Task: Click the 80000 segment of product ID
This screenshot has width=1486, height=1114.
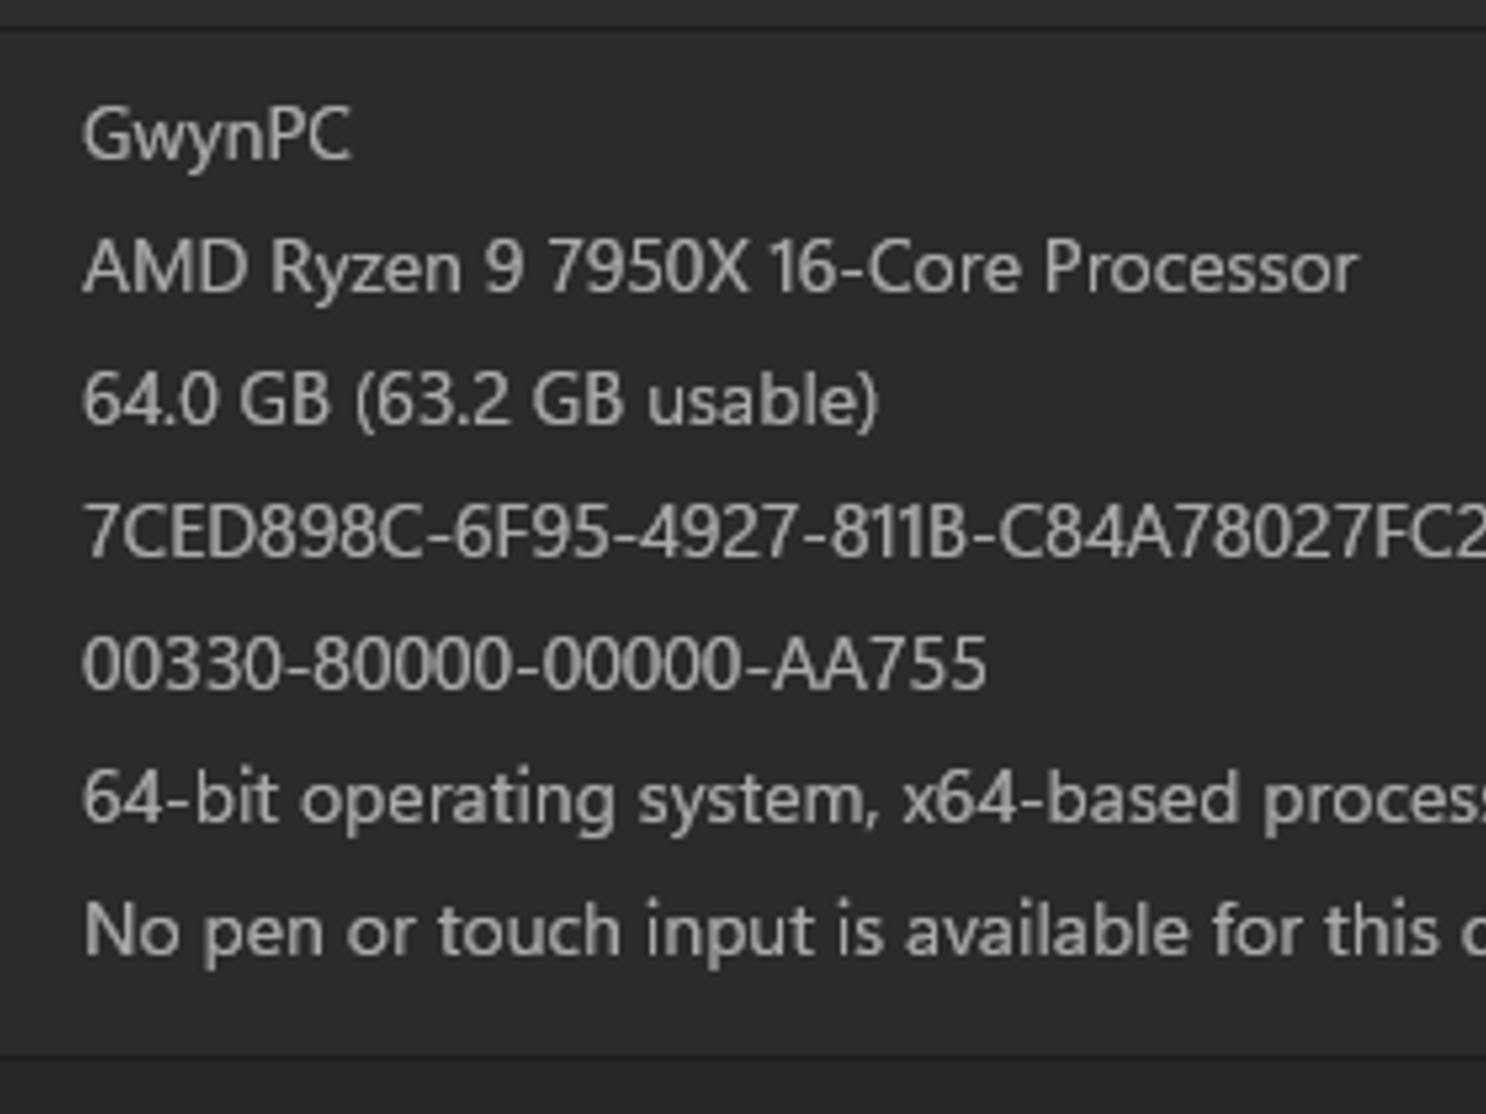Action: coord(412,664)
